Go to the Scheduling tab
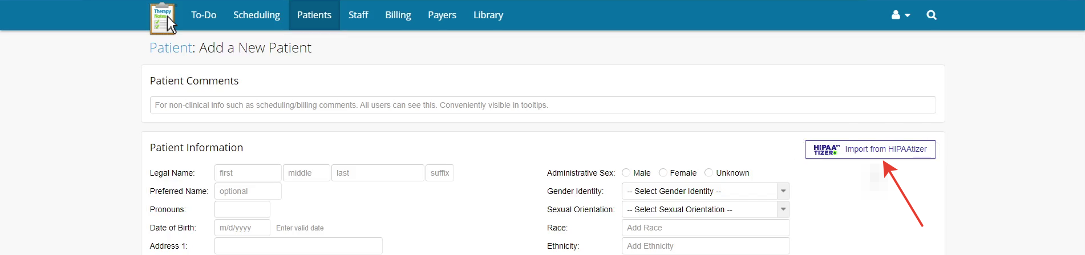Viewport: 1085px width, 255px height. (256, 15)
